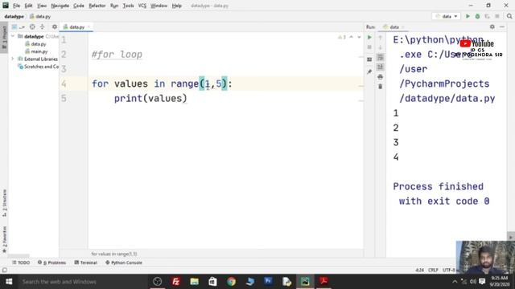Place cursor on the #for loop comment line
The image size is (515, 289).
pyautogui.click(x=117, y=55)
